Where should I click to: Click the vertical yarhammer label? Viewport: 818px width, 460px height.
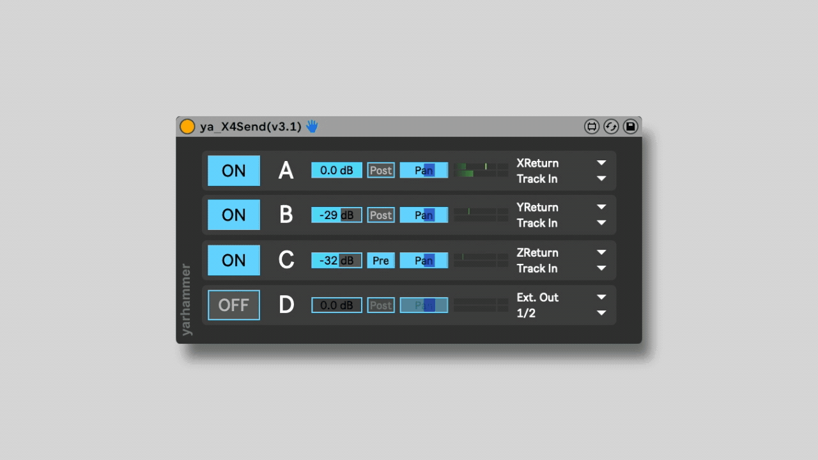(x=186, y=299)
